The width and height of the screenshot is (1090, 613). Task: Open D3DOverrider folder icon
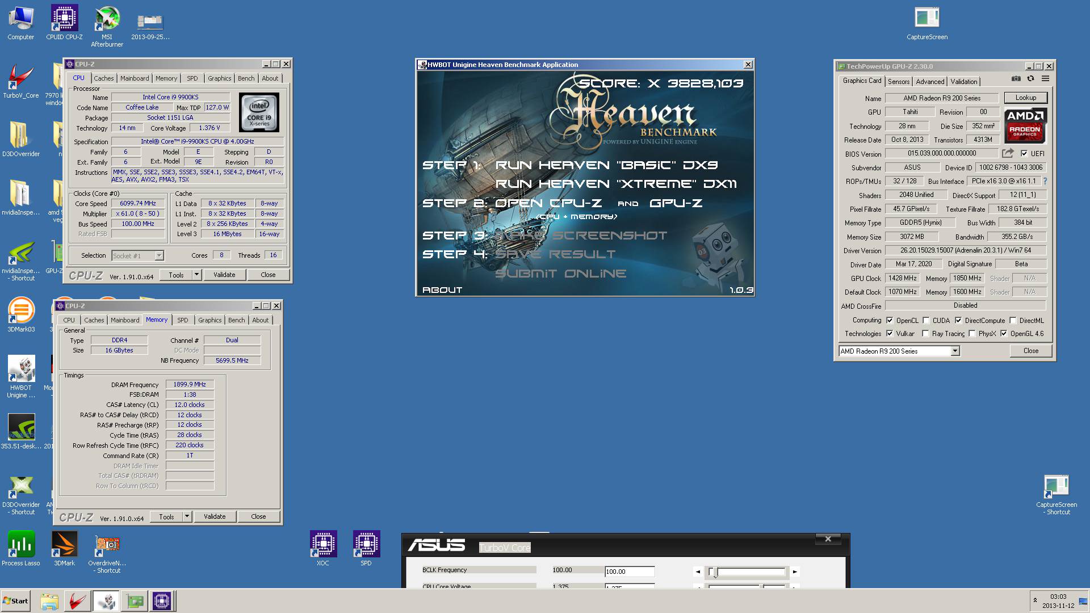[20, 139]
